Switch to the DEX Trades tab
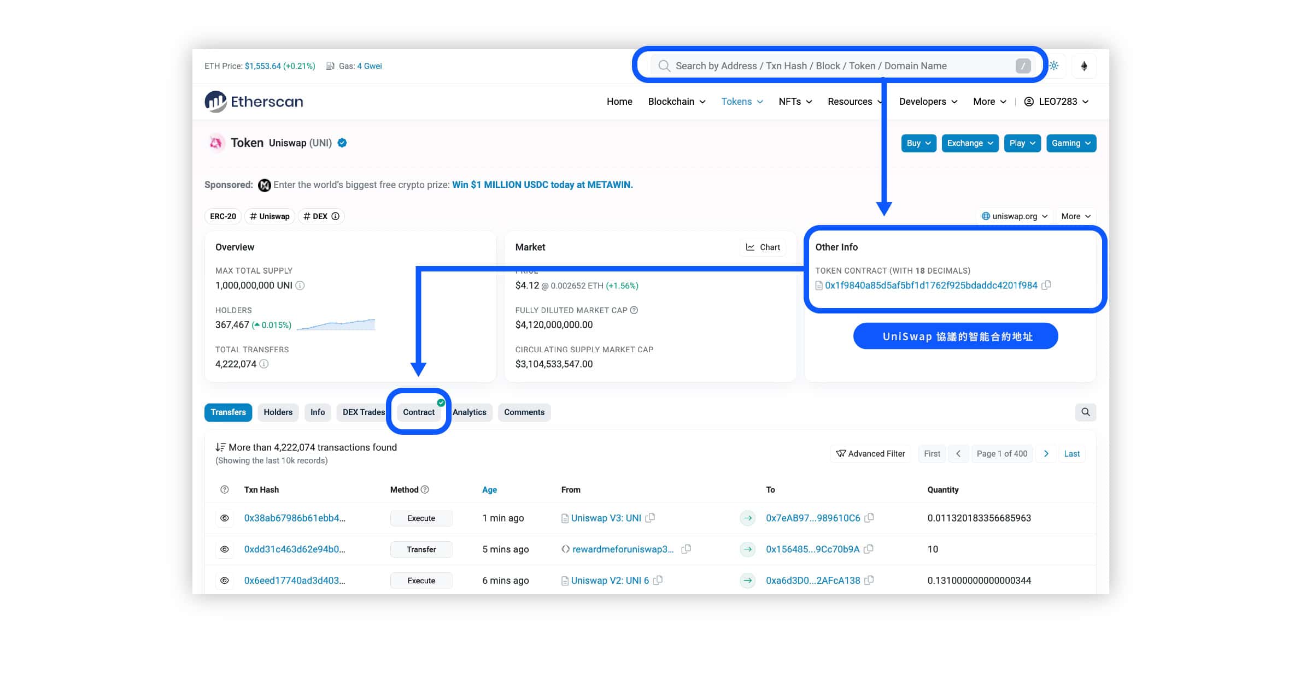 tap(364, 412)
